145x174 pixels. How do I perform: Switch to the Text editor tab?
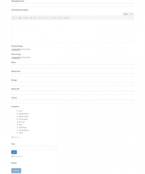coord(131,14)
